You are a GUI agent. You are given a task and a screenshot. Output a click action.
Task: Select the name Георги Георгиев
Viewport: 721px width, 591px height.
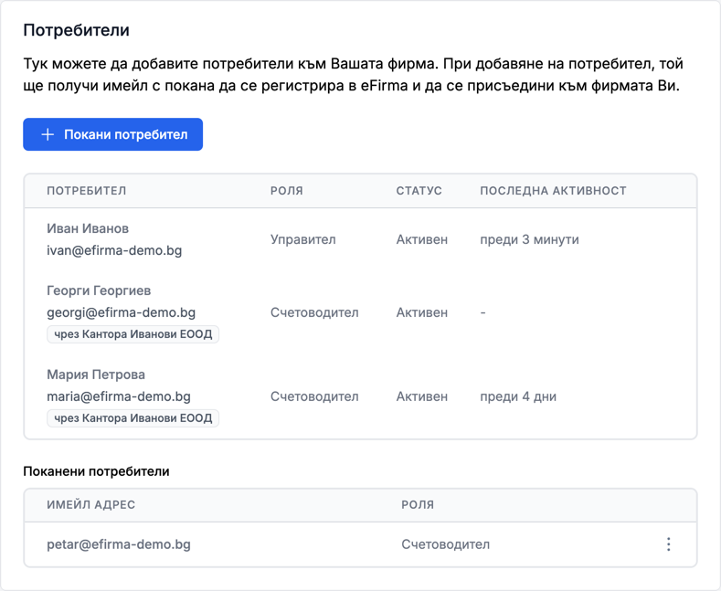99,290
